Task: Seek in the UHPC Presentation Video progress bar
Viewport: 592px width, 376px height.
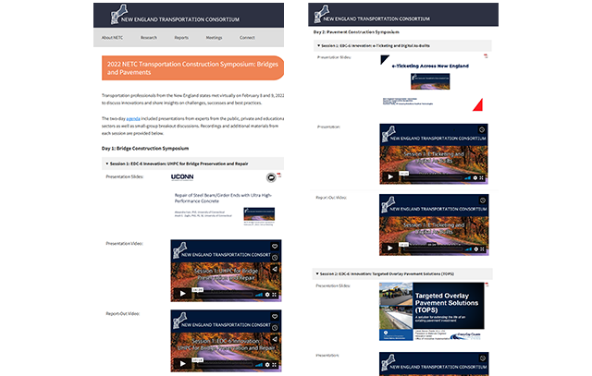Action: pyautogui.click(x=224, y=295)
